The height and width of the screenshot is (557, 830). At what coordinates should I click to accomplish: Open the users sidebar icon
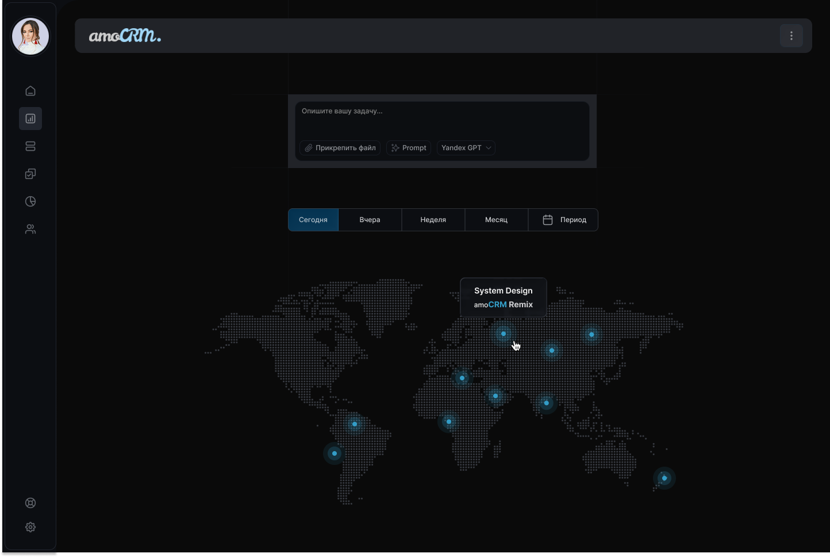pyautogui.click(x=30, y=229)
